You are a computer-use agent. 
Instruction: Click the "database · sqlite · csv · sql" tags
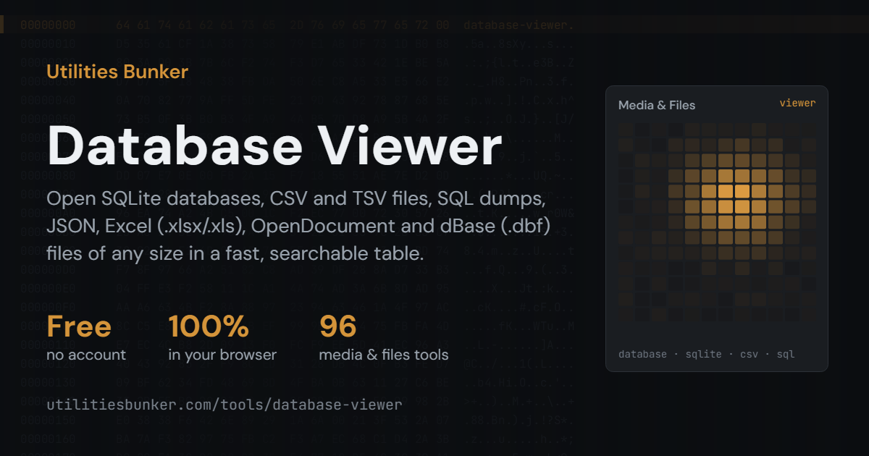click(707, 354)
